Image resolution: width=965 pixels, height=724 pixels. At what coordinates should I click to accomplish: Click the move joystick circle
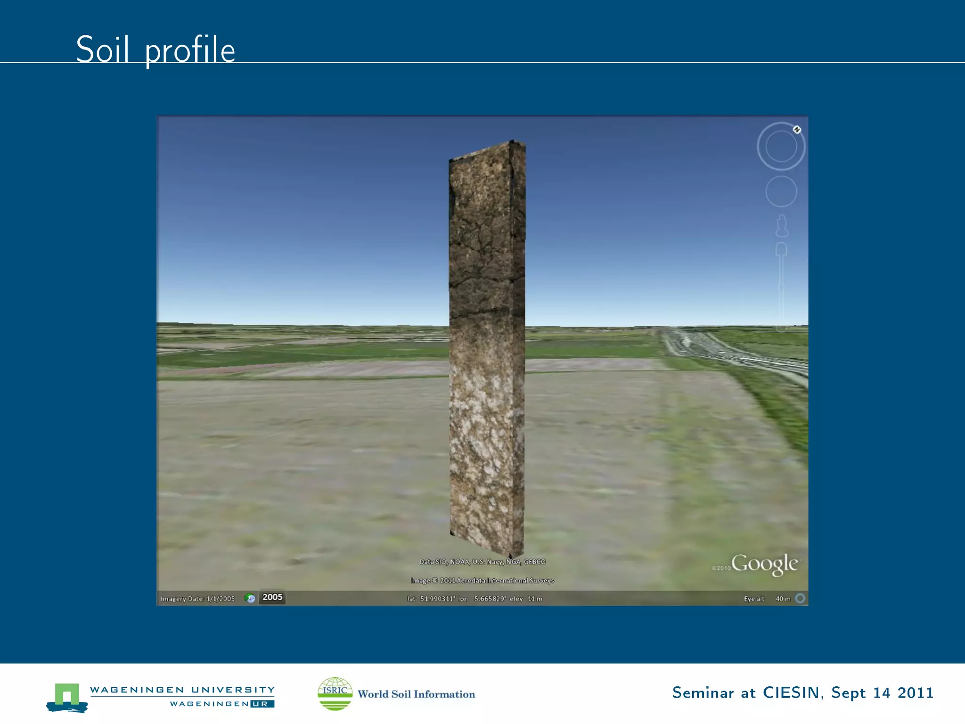tap(781, 191)
